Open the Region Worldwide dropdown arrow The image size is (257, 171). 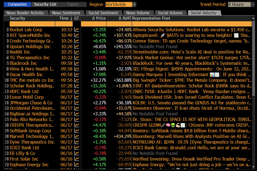(134, 4)
